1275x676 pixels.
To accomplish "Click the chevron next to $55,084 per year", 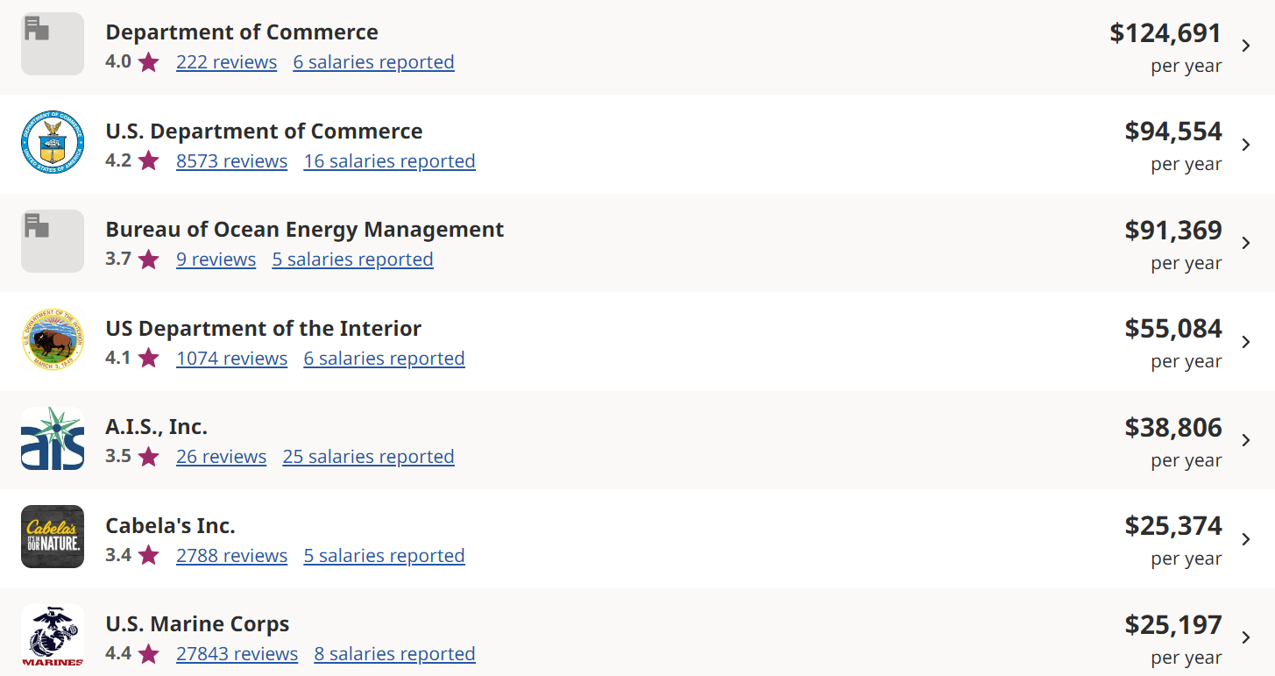I will 1246,342.
